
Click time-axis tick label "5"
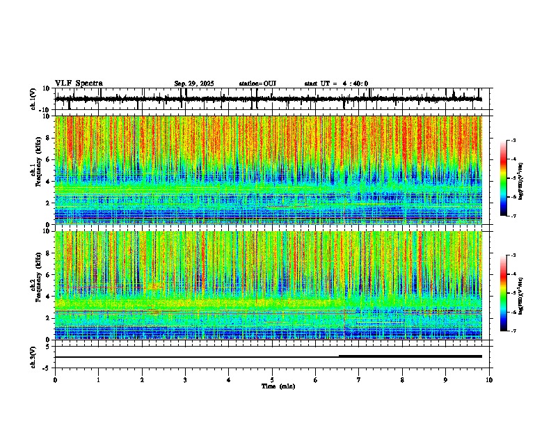(x=272, y=380)
